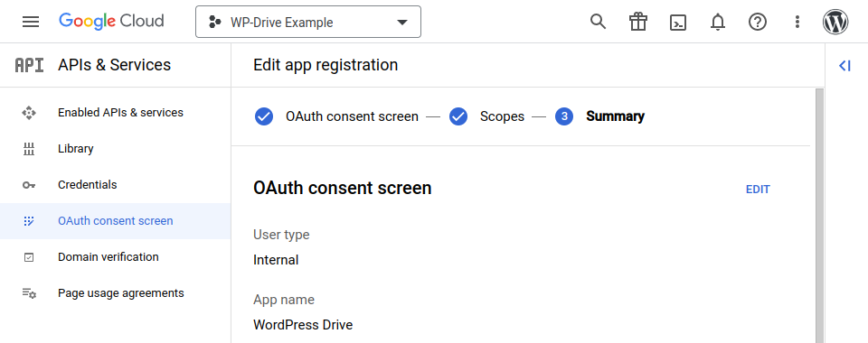Go to OAuth consent screen step
The width and height of the screenshot is (868, 343).
pyautogui.click(x=352, y=116)
